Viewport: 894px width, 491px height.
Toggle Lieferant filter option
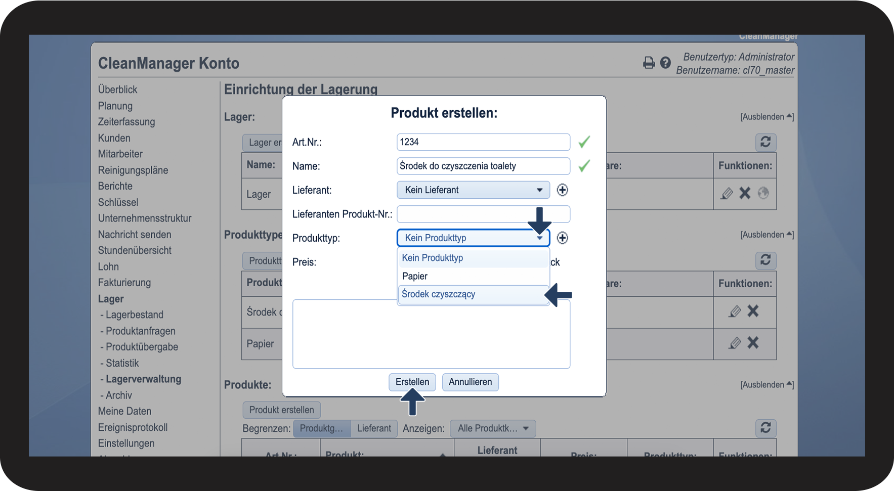[x=374, y=429]
